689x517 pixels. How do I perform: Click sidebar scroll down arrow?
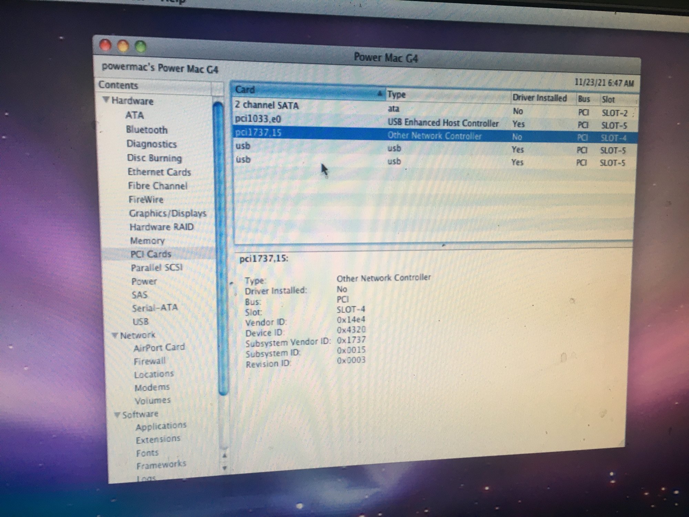(x=225, y=468)
